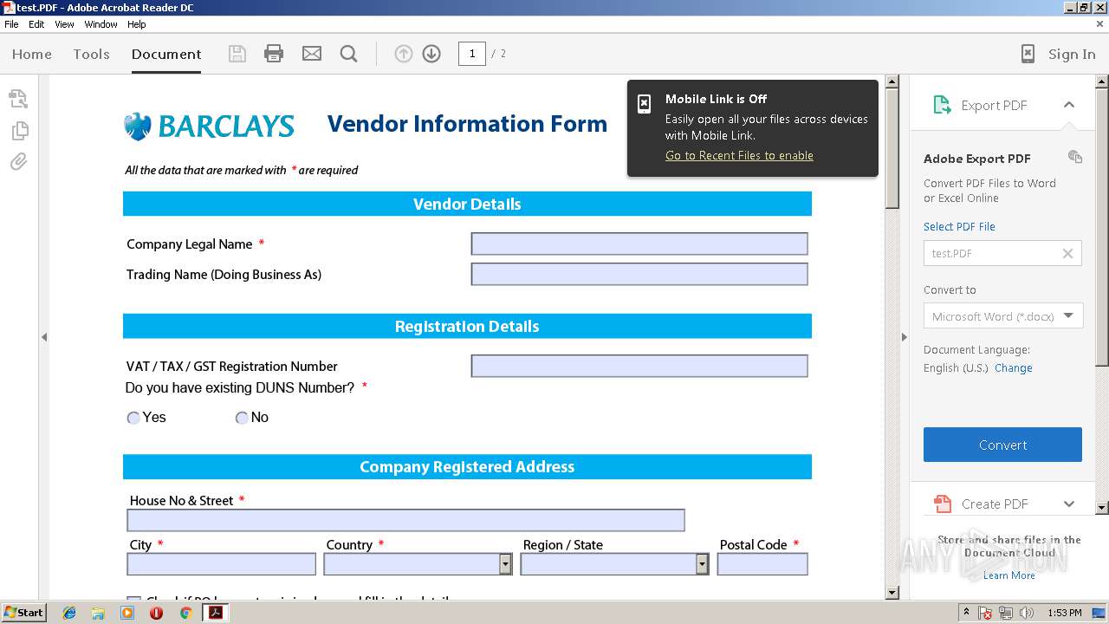This screenshot has width=1109, height=624.
Task: Click the Sign In button
Action: (1072, 54)
